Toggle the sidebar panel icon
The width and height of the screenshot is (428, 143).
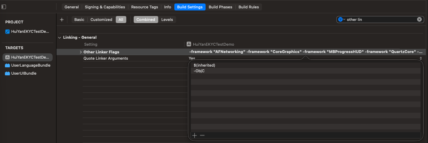[x=4, y=7]
